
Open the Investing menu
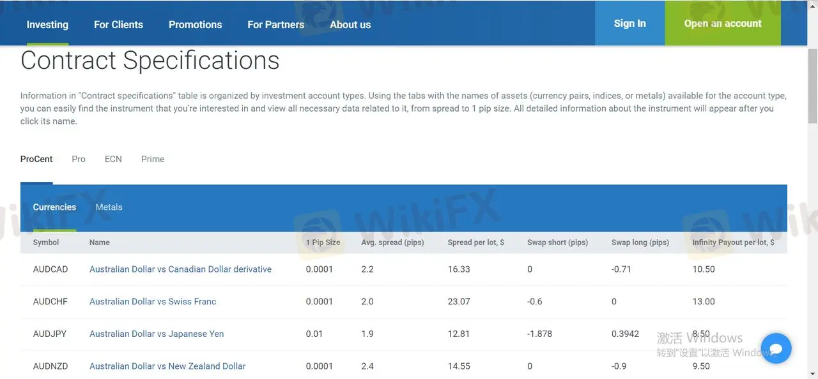pyautogui.click(x=47, y=24)
